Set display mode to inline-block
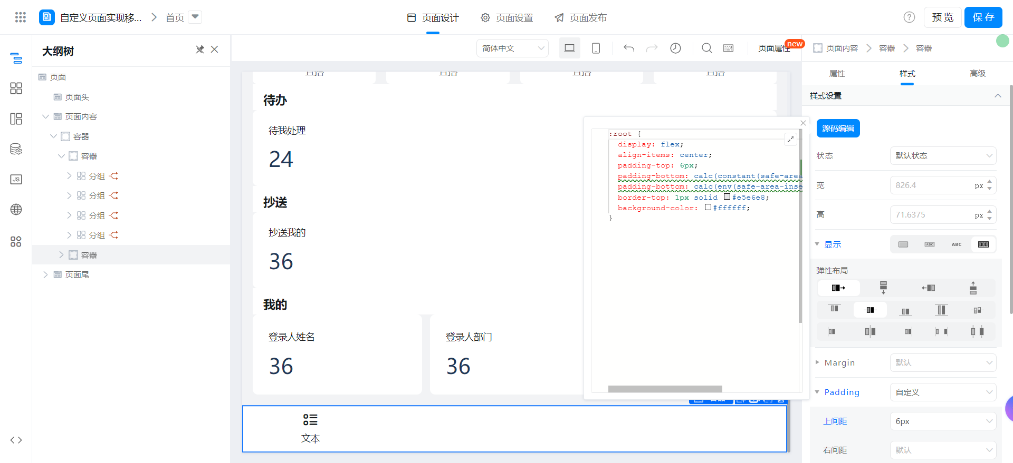Screen dimensions: 1013x463 [x=930, y=244]
